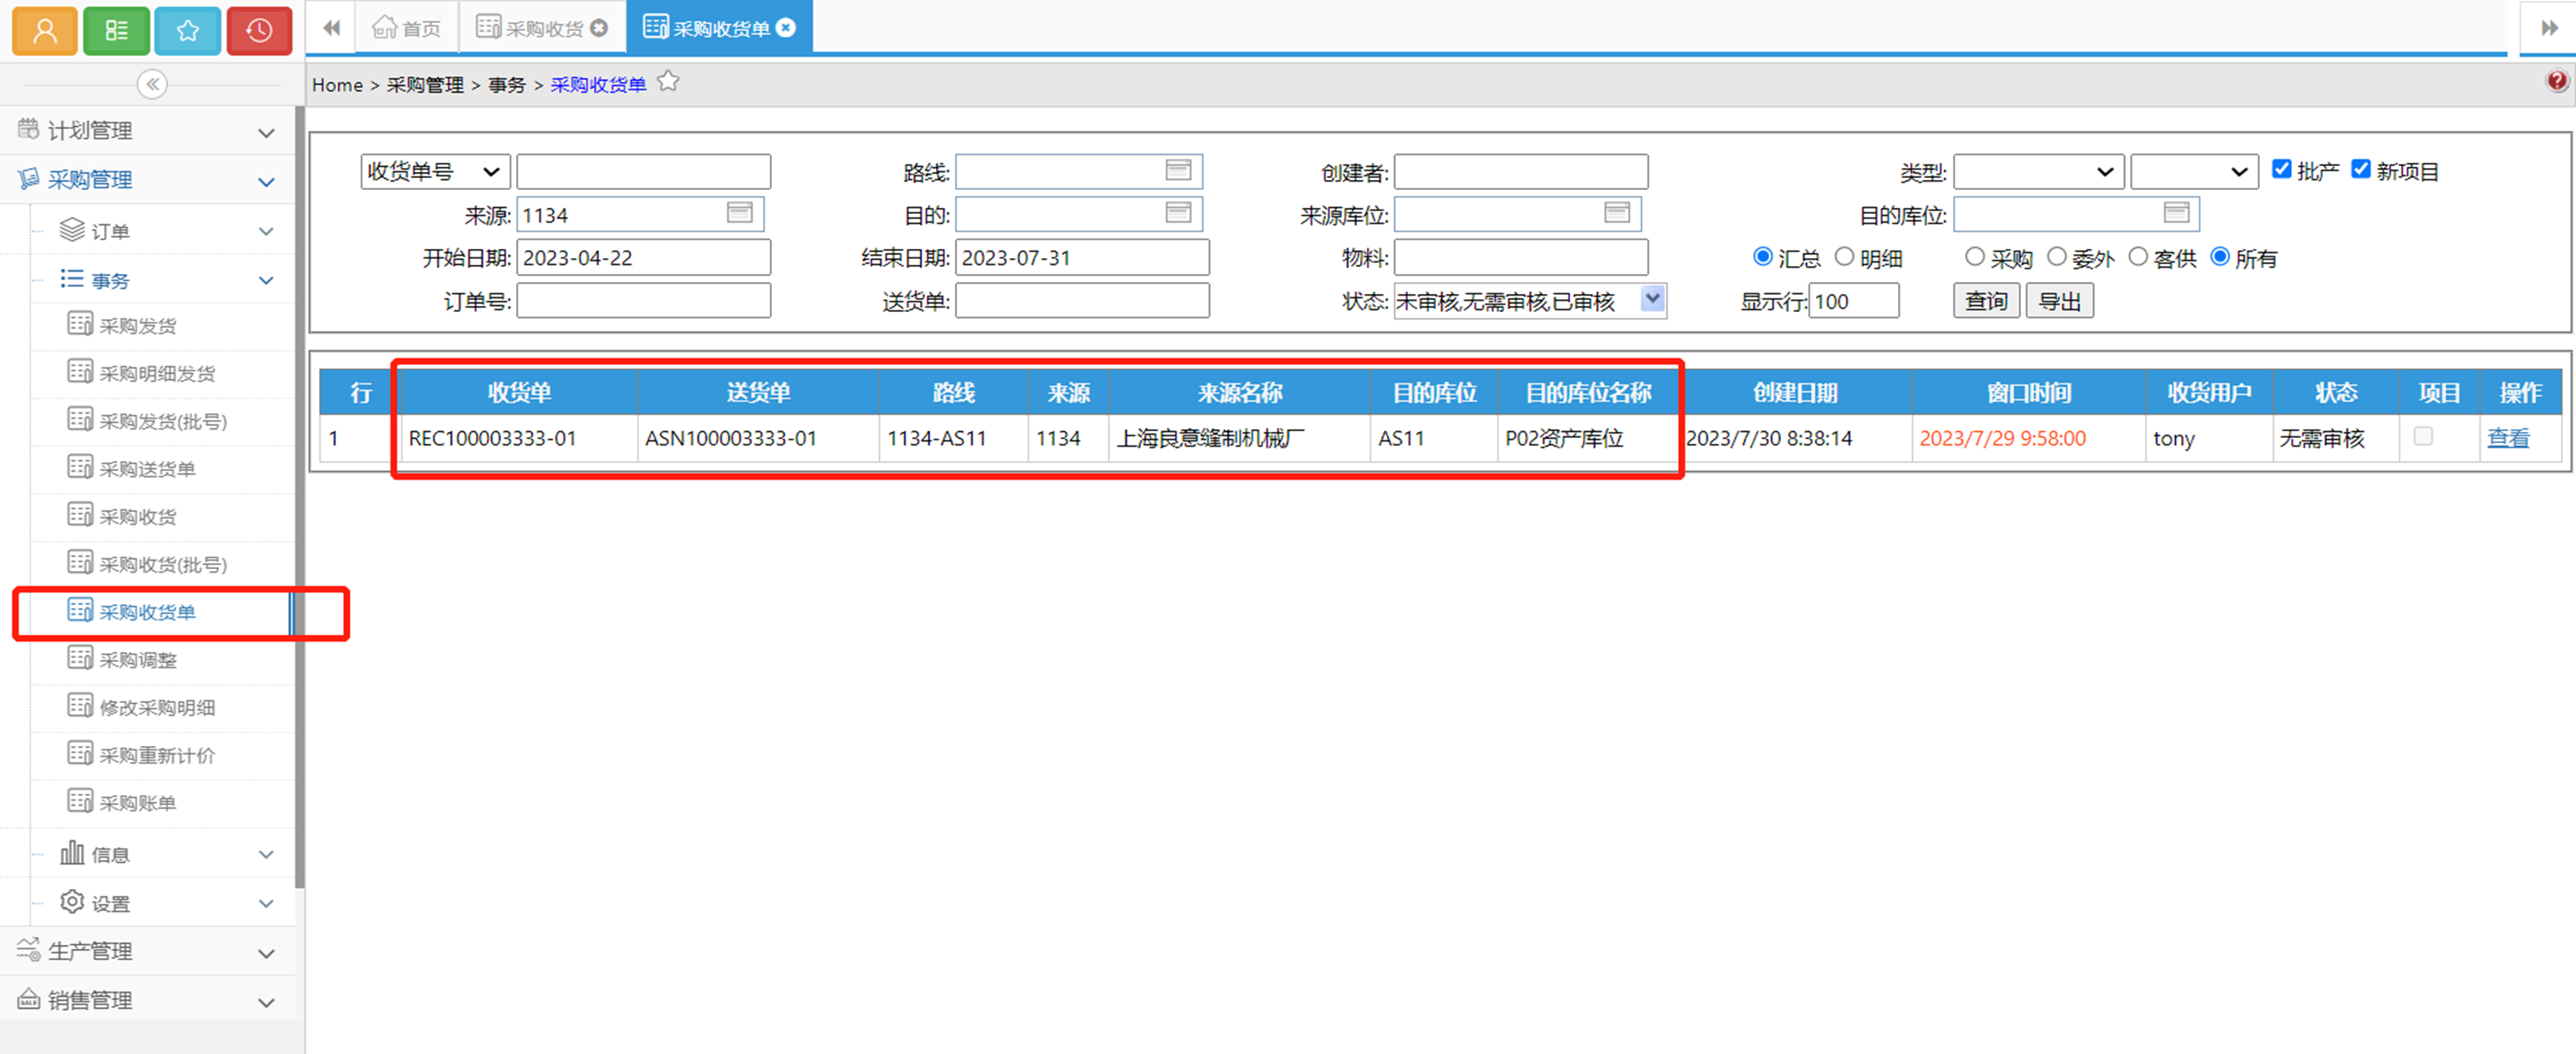Viewport: 2576px width, 1054px height.
Task: Select the 明细 radio button
Action: (1845, 256)
